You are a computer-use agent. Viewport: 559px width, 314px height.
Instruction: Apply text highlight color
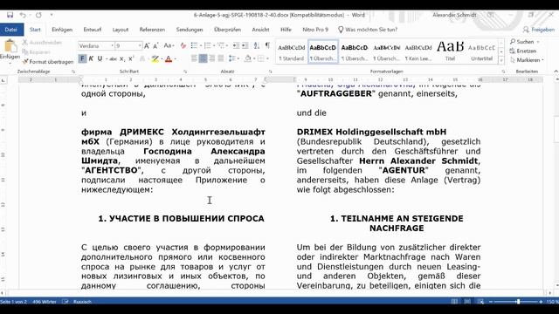pos(155,58)
